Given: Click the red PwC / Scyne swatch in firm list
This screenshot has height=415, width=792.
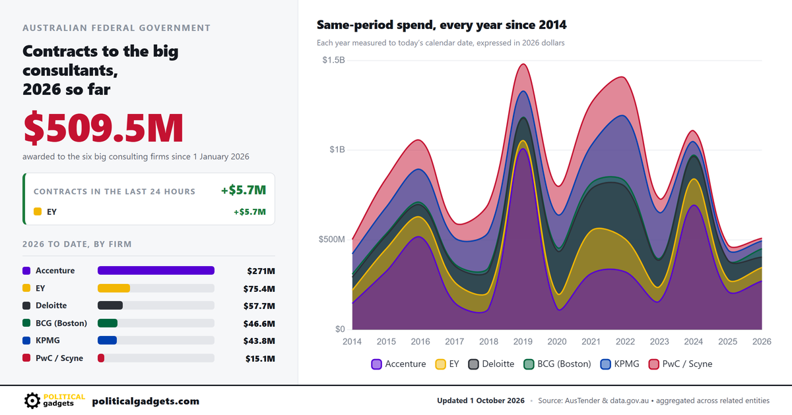Looking at the screenshot, I should 26,358.
